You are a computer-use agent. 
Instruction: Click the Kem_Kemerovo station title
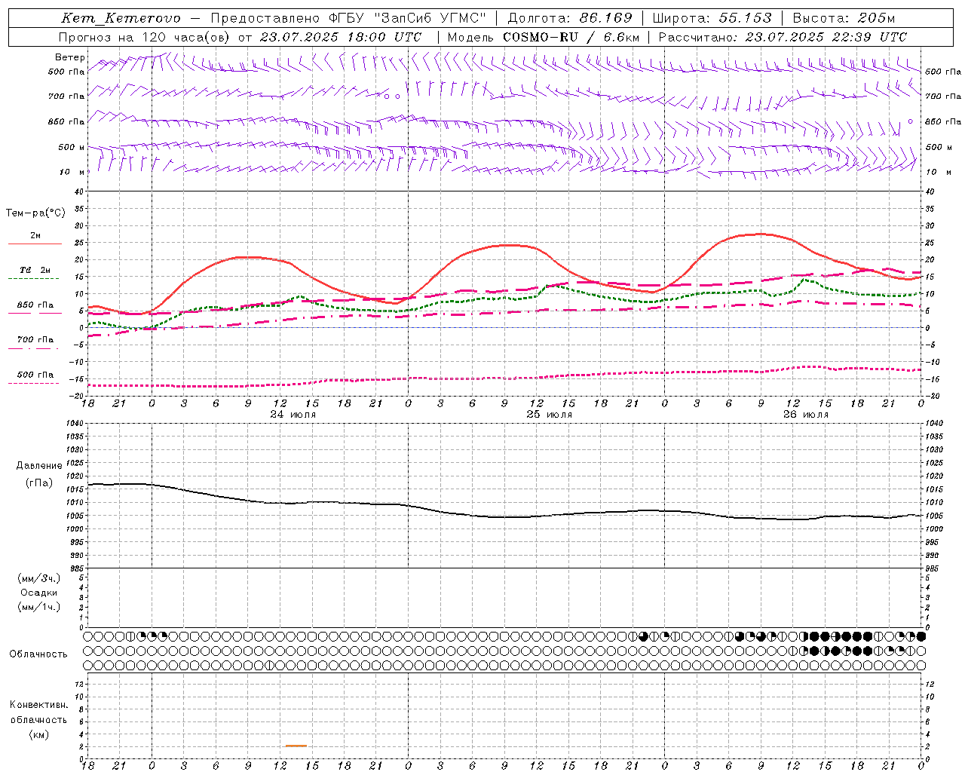[x=121, y=18]
